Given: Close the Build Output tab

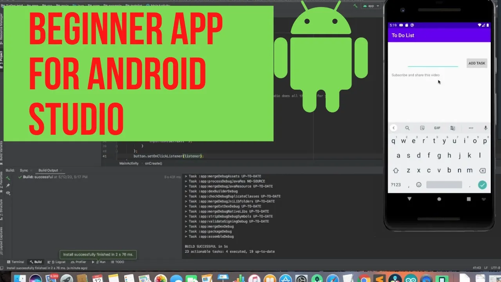Looking at the screenshot, I should tap(61, 170).
